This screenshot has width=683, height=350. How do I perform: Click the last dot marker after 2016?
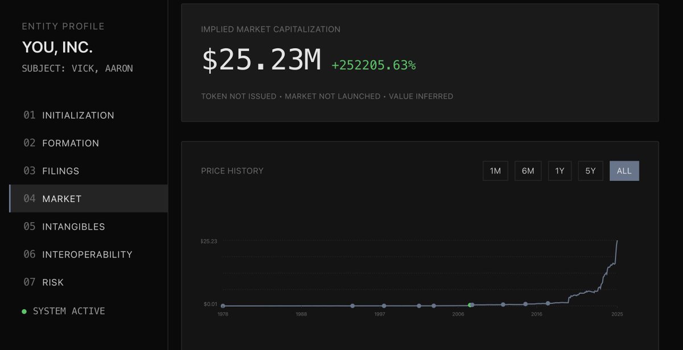coord(548,303)
